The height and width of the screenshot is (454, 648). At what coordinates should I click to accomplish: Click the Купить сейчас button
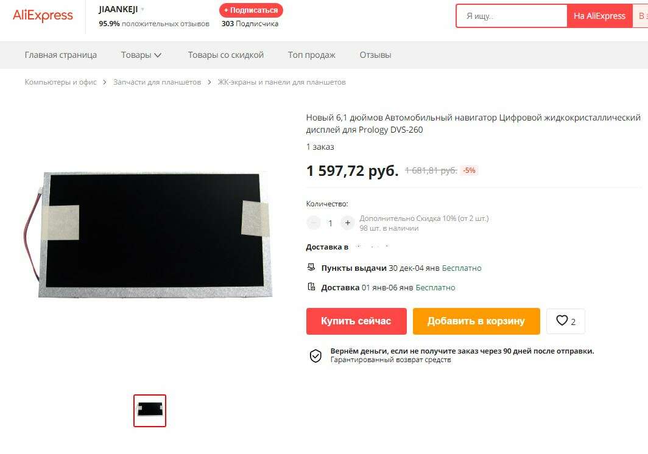point(356,321)
